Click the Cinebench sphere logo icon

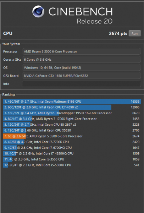click(38, 11)
